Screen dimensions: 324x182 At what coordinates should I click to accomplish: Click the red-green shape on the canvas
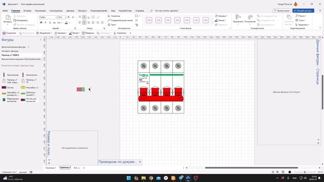81,89
